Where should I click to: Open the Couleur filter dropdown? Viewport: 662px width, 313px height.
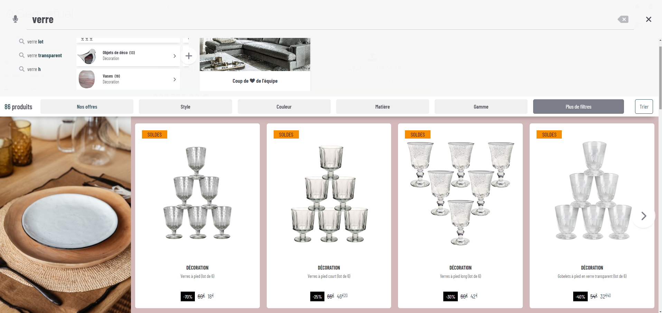click(x=284, y=107)
